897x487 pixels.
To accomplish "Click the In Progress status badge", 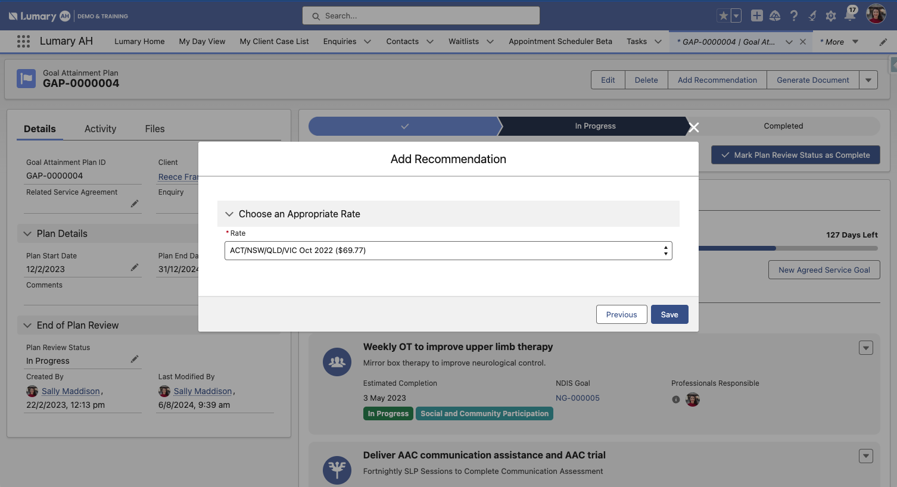I will (388, 413).
